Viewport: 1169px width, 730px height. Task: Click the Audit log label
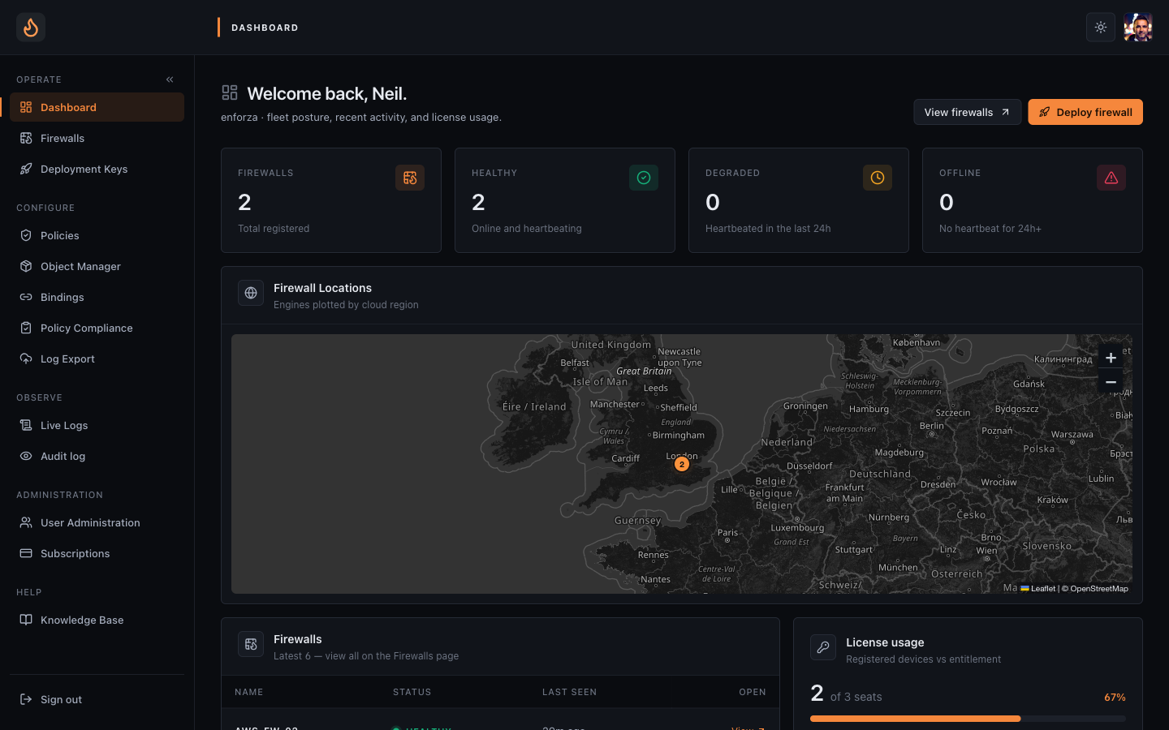click(63, 456)
